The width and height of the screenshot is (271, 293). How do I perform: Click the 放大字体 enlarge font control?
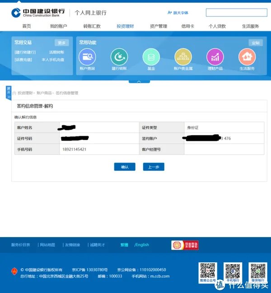point(178,13)
